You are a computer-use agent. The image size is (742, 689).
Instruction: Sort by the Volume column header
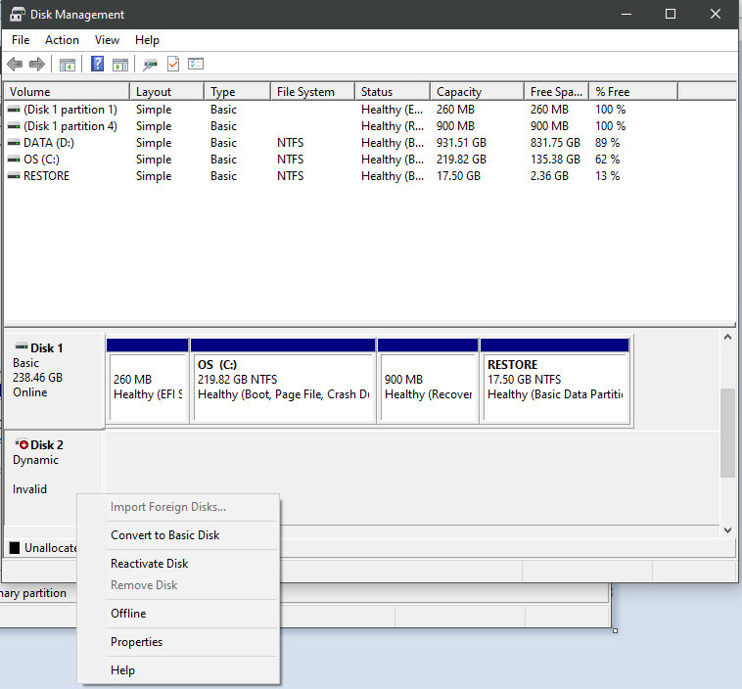pyautogui.click(x=67, y=91)
